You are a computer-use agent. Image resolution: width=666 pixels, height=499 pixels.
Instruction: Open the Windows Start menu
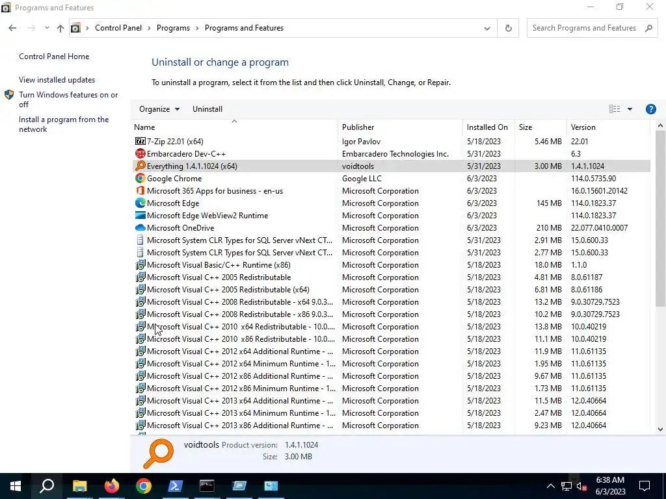pyautogui.click(x=16, y=486)
